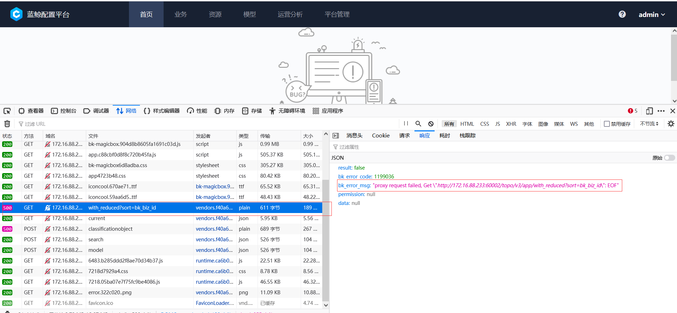Screen dimensions: 677x313
Task: Open the Application (应用程序) panel
Action: (328, 111)
